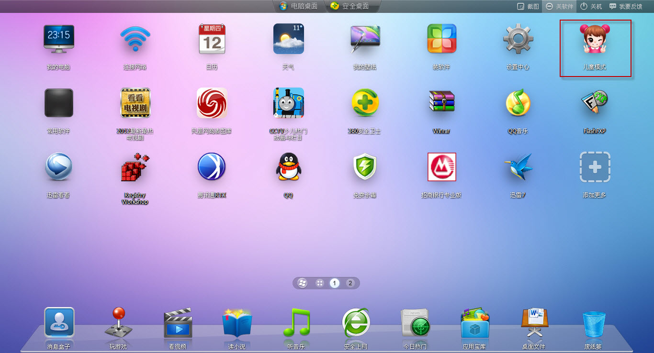
Task: Click 添加更多 add more tile
Action: tap(595, 167)
